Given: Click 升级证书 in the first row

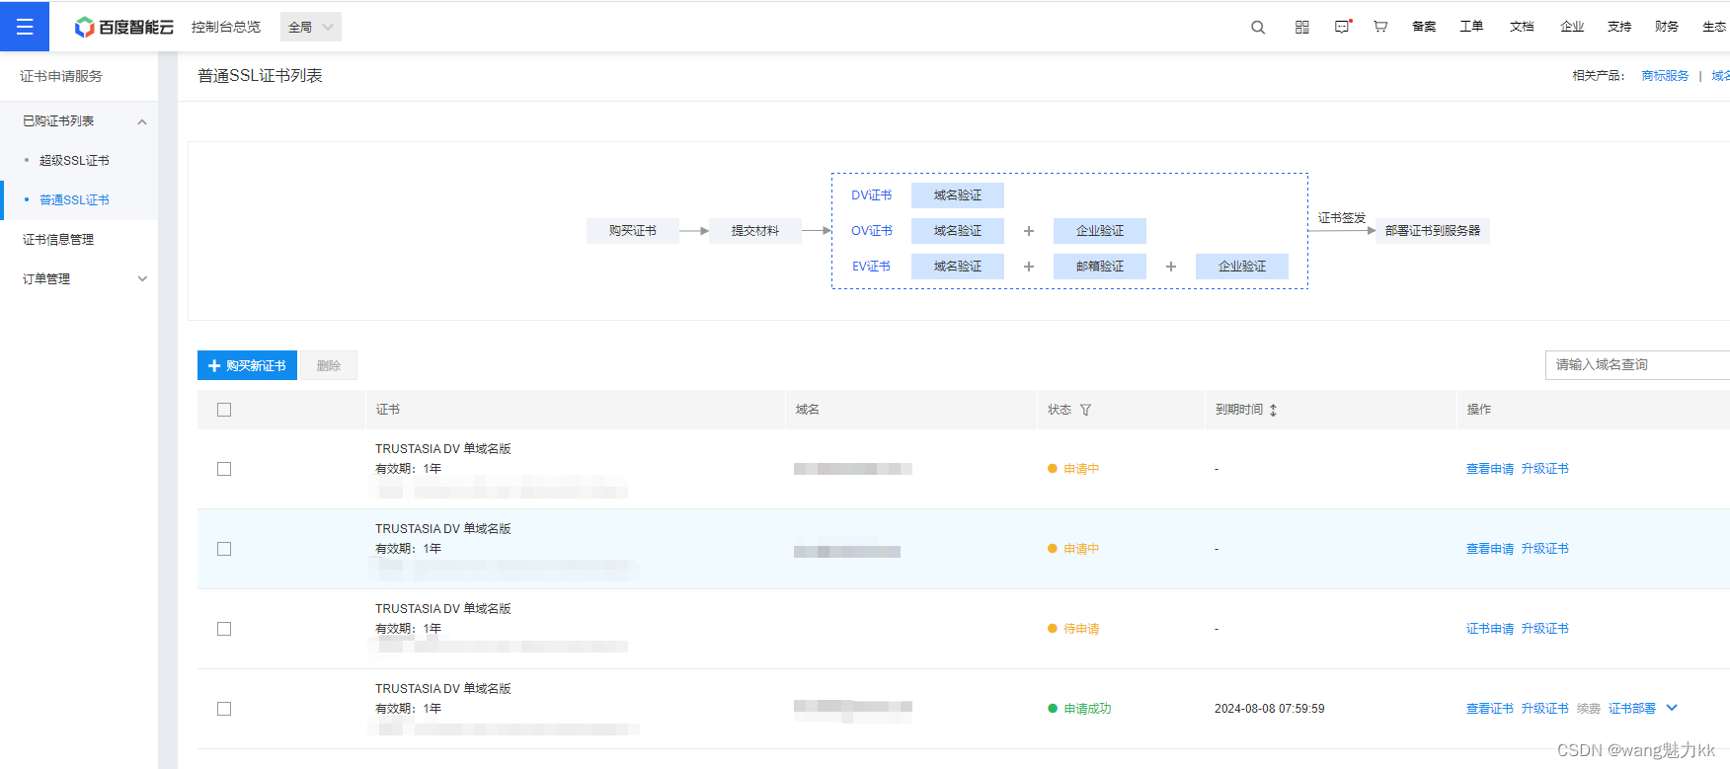Looking at the screenshot, I should tap(1544, 469).
